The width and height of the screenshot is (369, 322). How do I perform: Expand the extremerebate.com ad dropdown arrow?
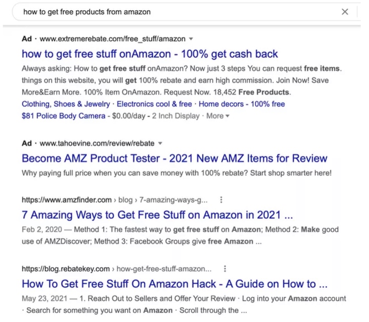(x=191, y=39)
